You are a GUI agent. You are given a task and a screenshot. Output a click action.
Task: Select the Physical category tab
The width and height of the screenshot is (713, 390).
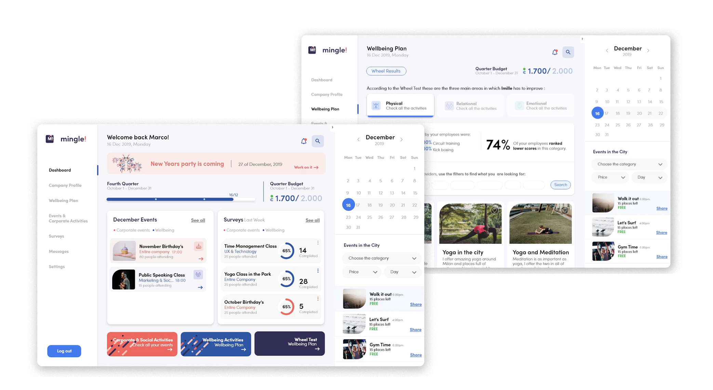point(400,106)
